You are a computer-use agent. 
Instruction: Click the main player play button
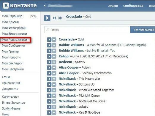[x=47, y=18]
